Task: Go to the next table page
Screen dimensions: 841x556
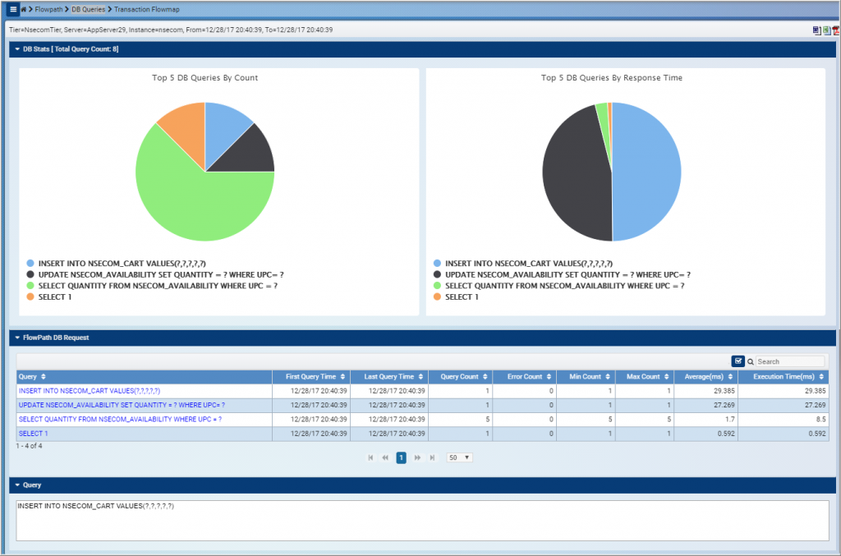Action: pos(417,457)
